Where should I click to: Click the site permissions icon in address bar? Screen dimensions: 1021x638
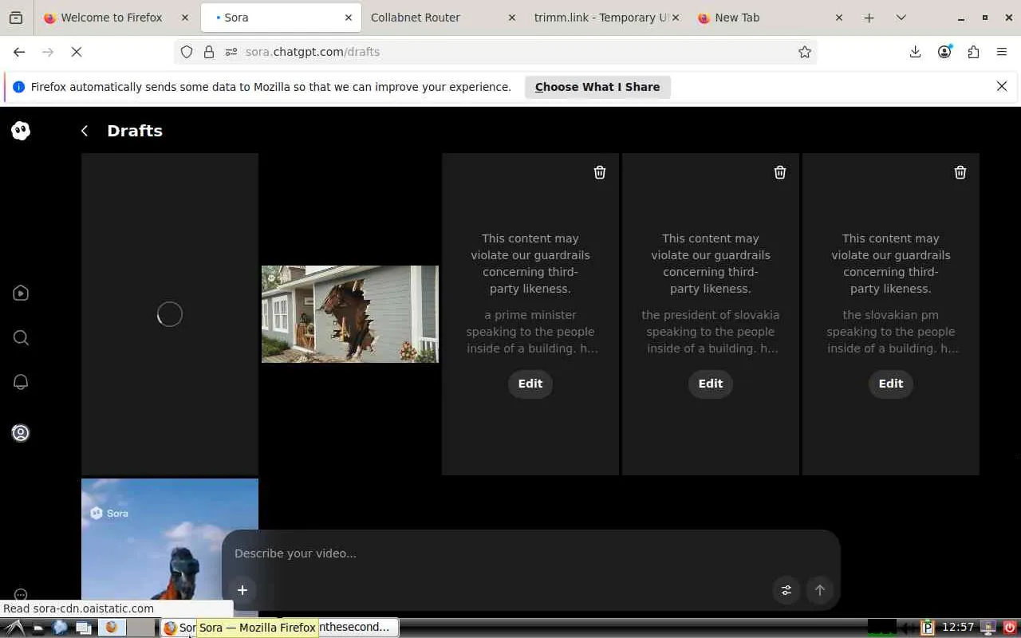[x=231, y=52]
